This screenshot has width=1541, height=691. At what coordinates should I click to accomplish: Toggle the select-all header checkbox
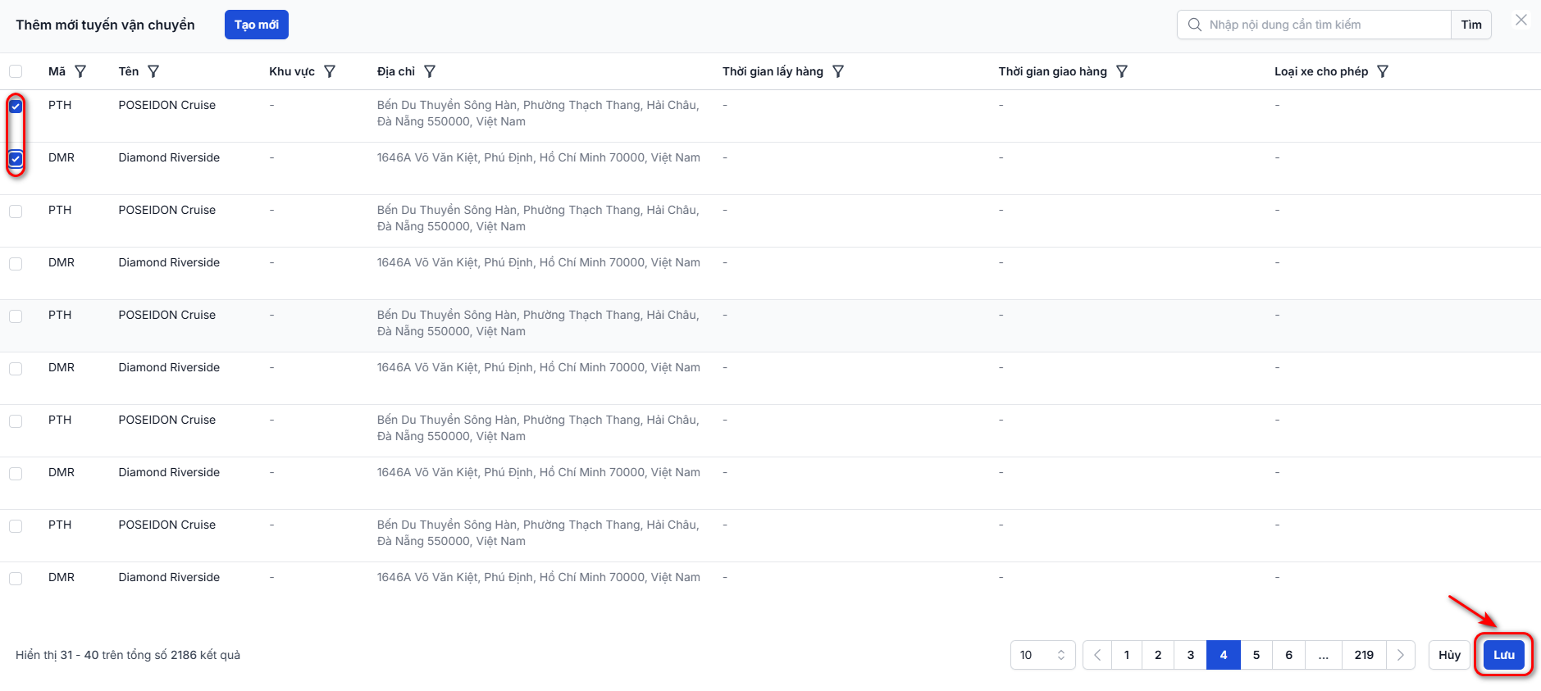click(x=16, y=71)
